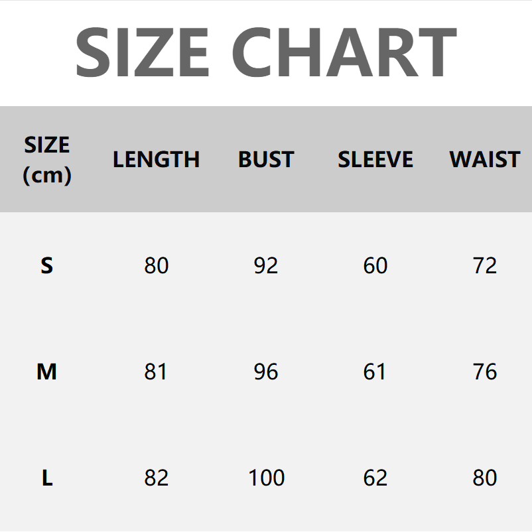Click the SIZE (cm) column header
Screen dimensions: 532x532
pos(46,159)
